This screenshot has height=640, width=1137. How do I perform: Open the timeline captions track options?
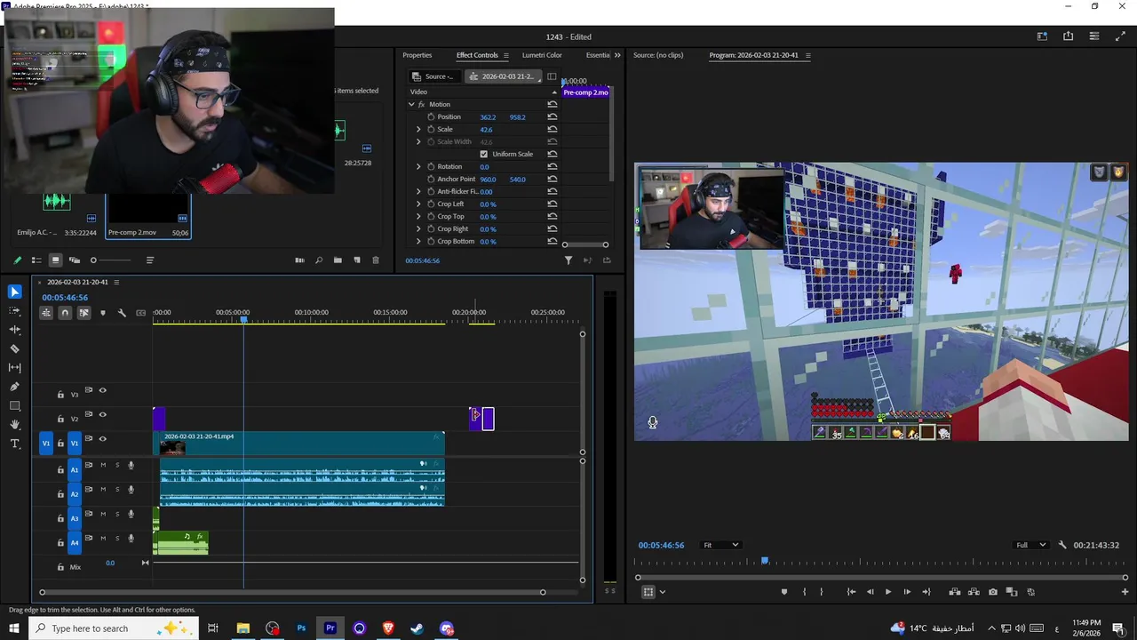(140, 313)
